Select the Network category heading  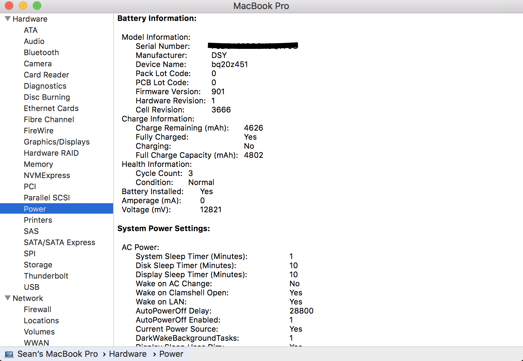[28, 298]
